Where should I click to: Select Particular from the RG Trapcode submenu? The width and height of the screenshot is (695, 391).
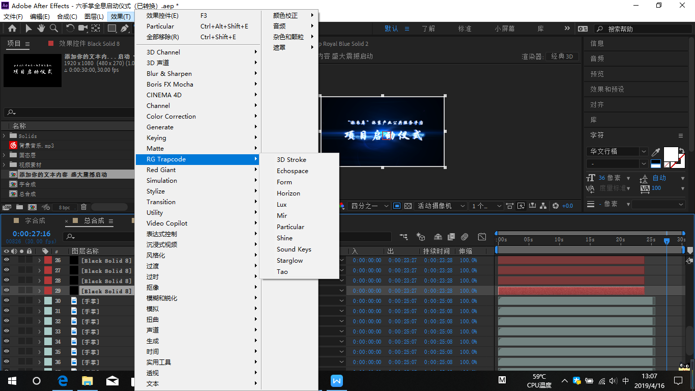coord(291,227)
